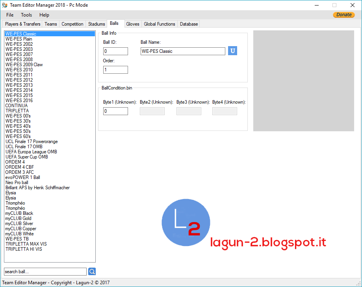Screen dimensions: 362x287
Task: Open the File menu
Action: coord(10,15)
